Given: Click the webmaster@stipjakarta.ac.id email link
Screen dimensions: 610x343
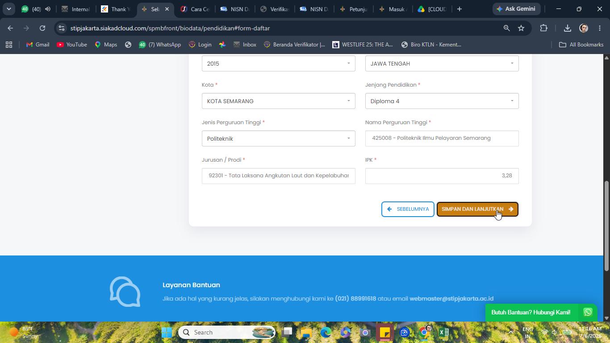Looking at the screenshot, I should pyautogui.click(x=451, y=298).
